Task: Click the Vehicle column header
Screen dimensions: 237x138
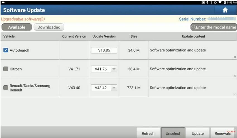Action: pyautogui.click(x=9, y=37)
